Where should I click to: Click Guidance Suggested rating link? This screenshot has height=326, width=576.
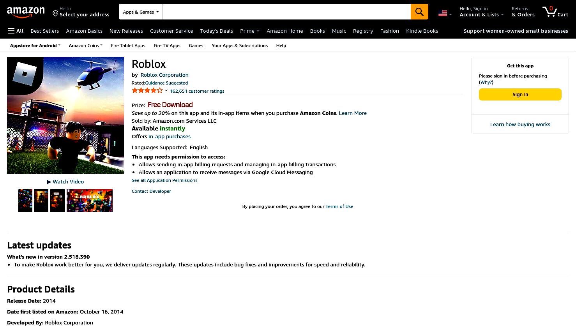pos(166,83)
